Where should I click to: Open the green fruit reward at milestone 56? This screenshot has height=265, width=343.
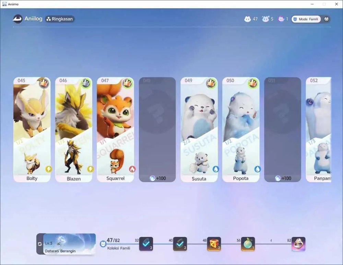(x=248, y=244)
